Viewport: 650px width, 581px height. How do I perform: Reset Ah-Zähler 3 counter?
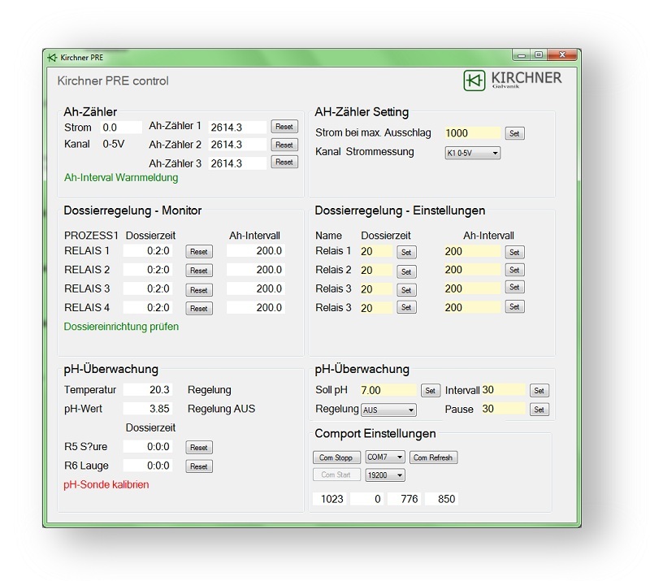tap(284, 163)
